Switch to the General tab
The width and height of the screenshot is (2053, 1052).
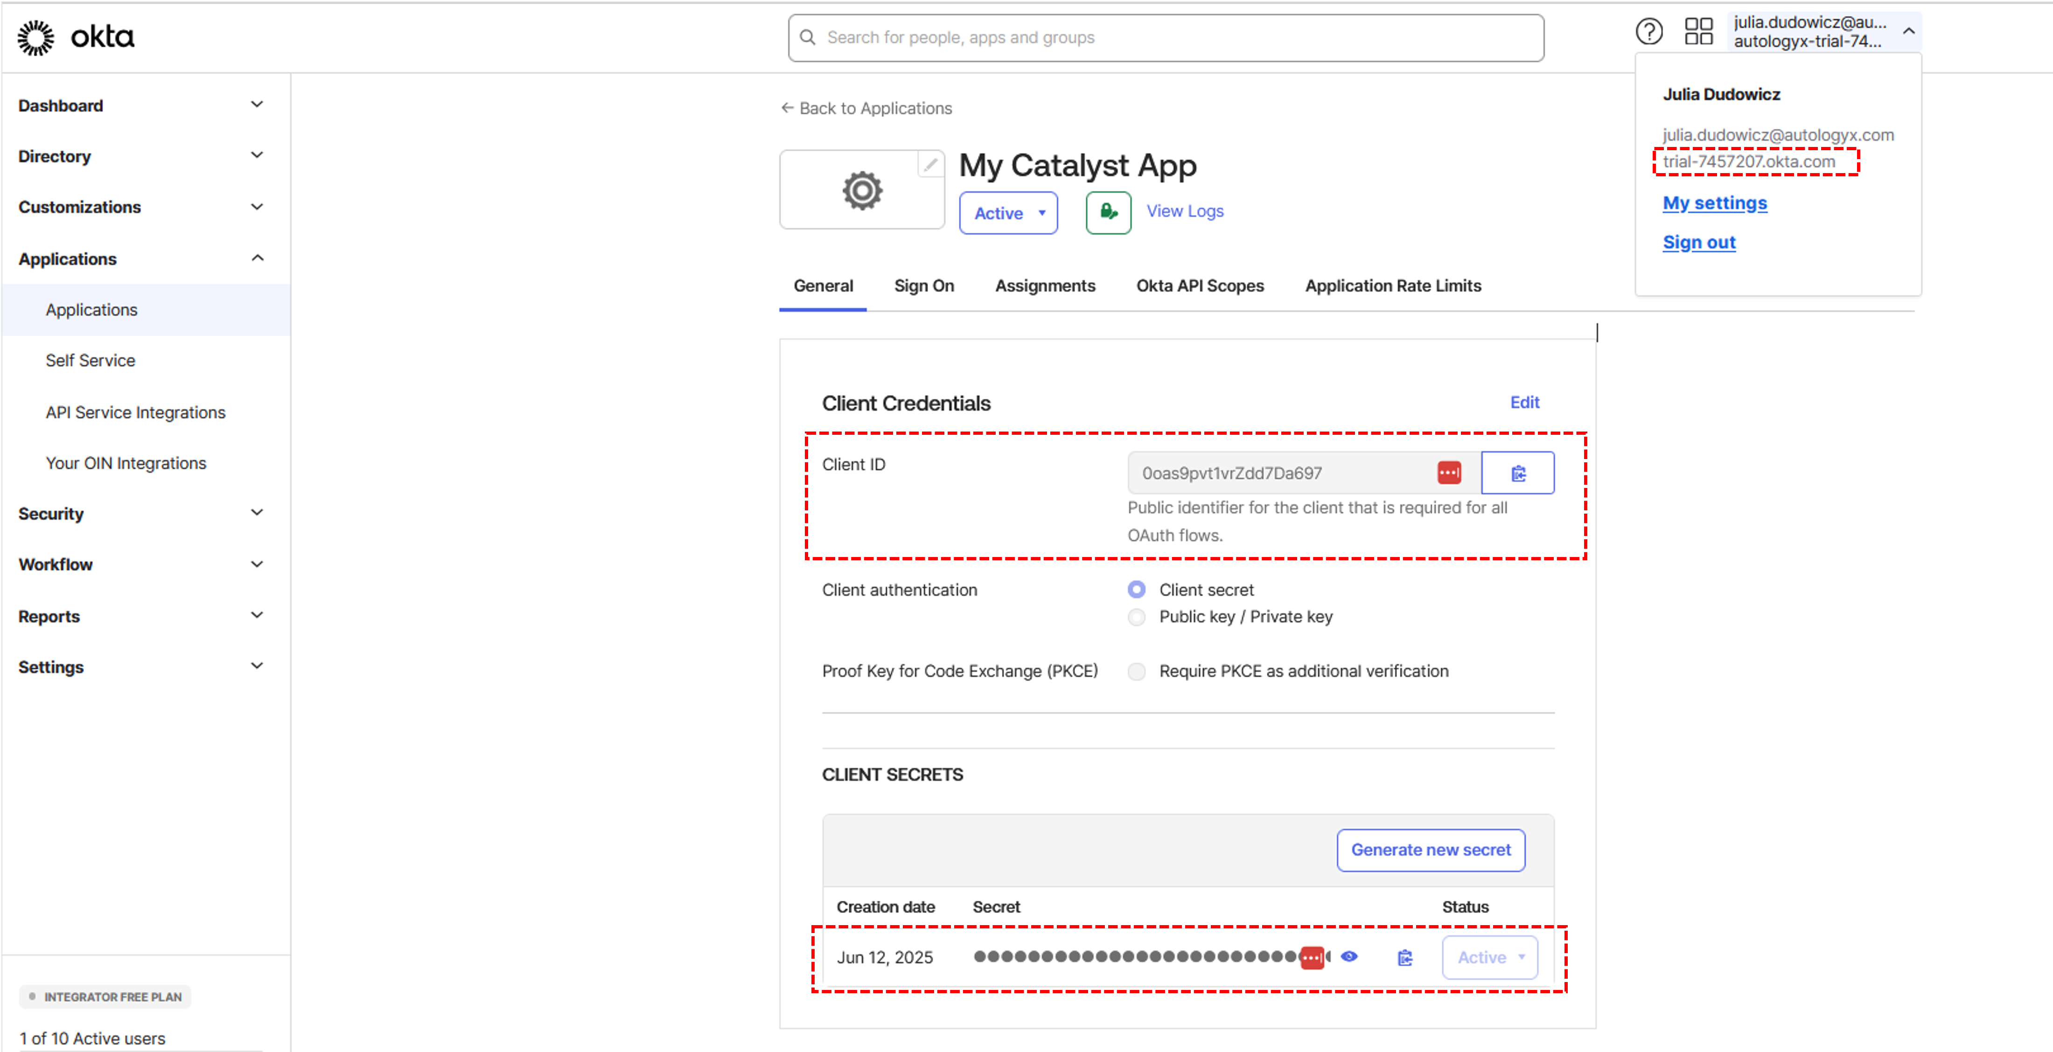[823, 286]
